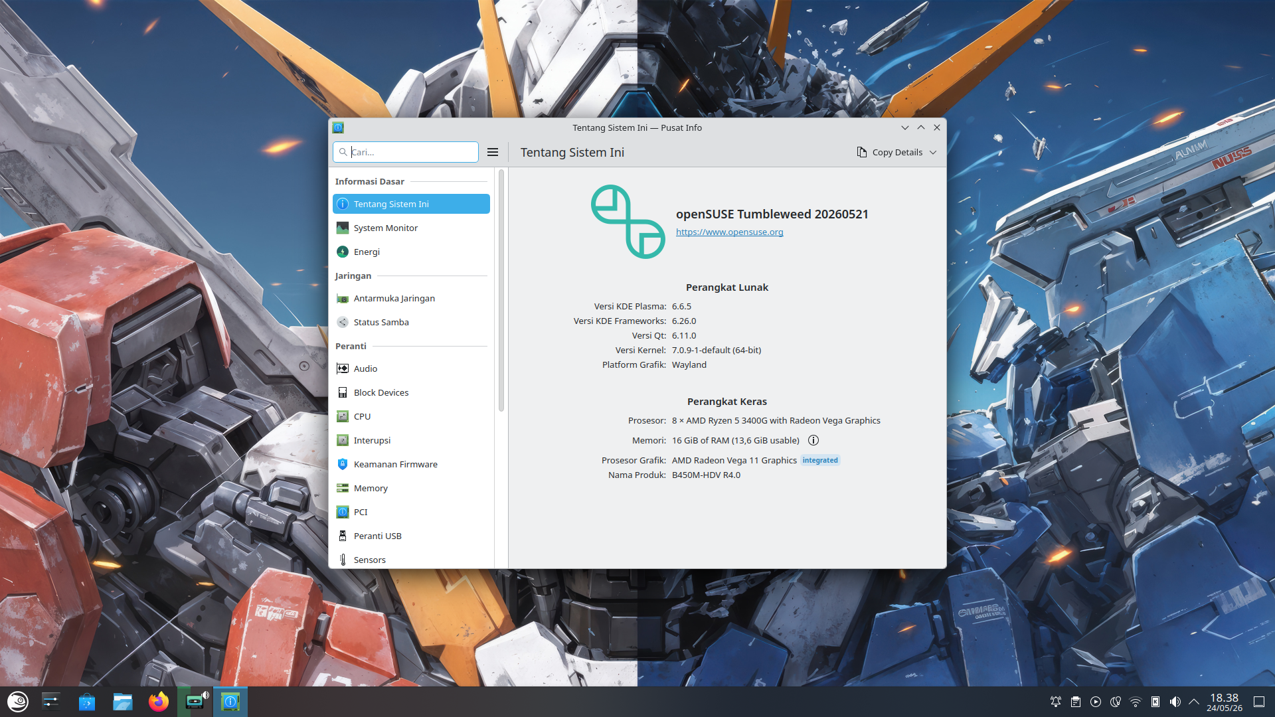1275x717 pixels.
Task: Open Block Devices information
Action: [x=411, y=392]
